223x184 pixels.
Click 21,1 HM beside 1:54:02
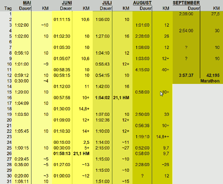pos(121,98)
